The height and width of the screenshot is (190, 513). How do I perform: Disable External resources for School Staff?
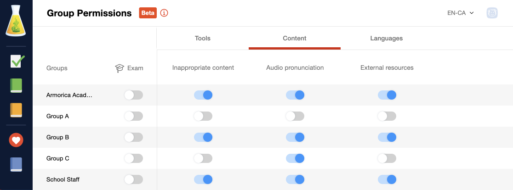(x=387, y=179)
